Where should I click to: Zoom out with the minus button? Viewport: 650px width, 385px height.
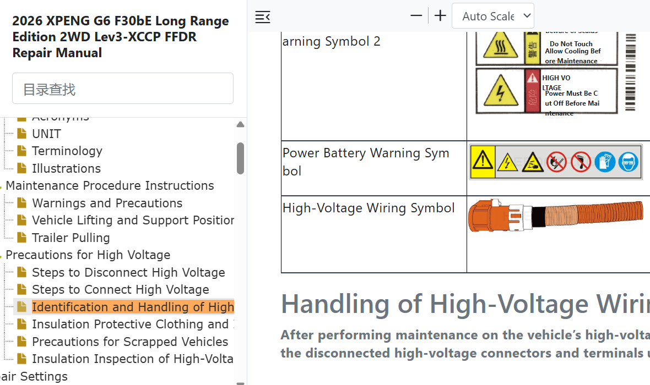click(x=416, y=16)
